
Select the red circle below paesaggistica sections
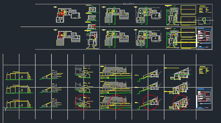pyautogui.click(x=82, y=102)
